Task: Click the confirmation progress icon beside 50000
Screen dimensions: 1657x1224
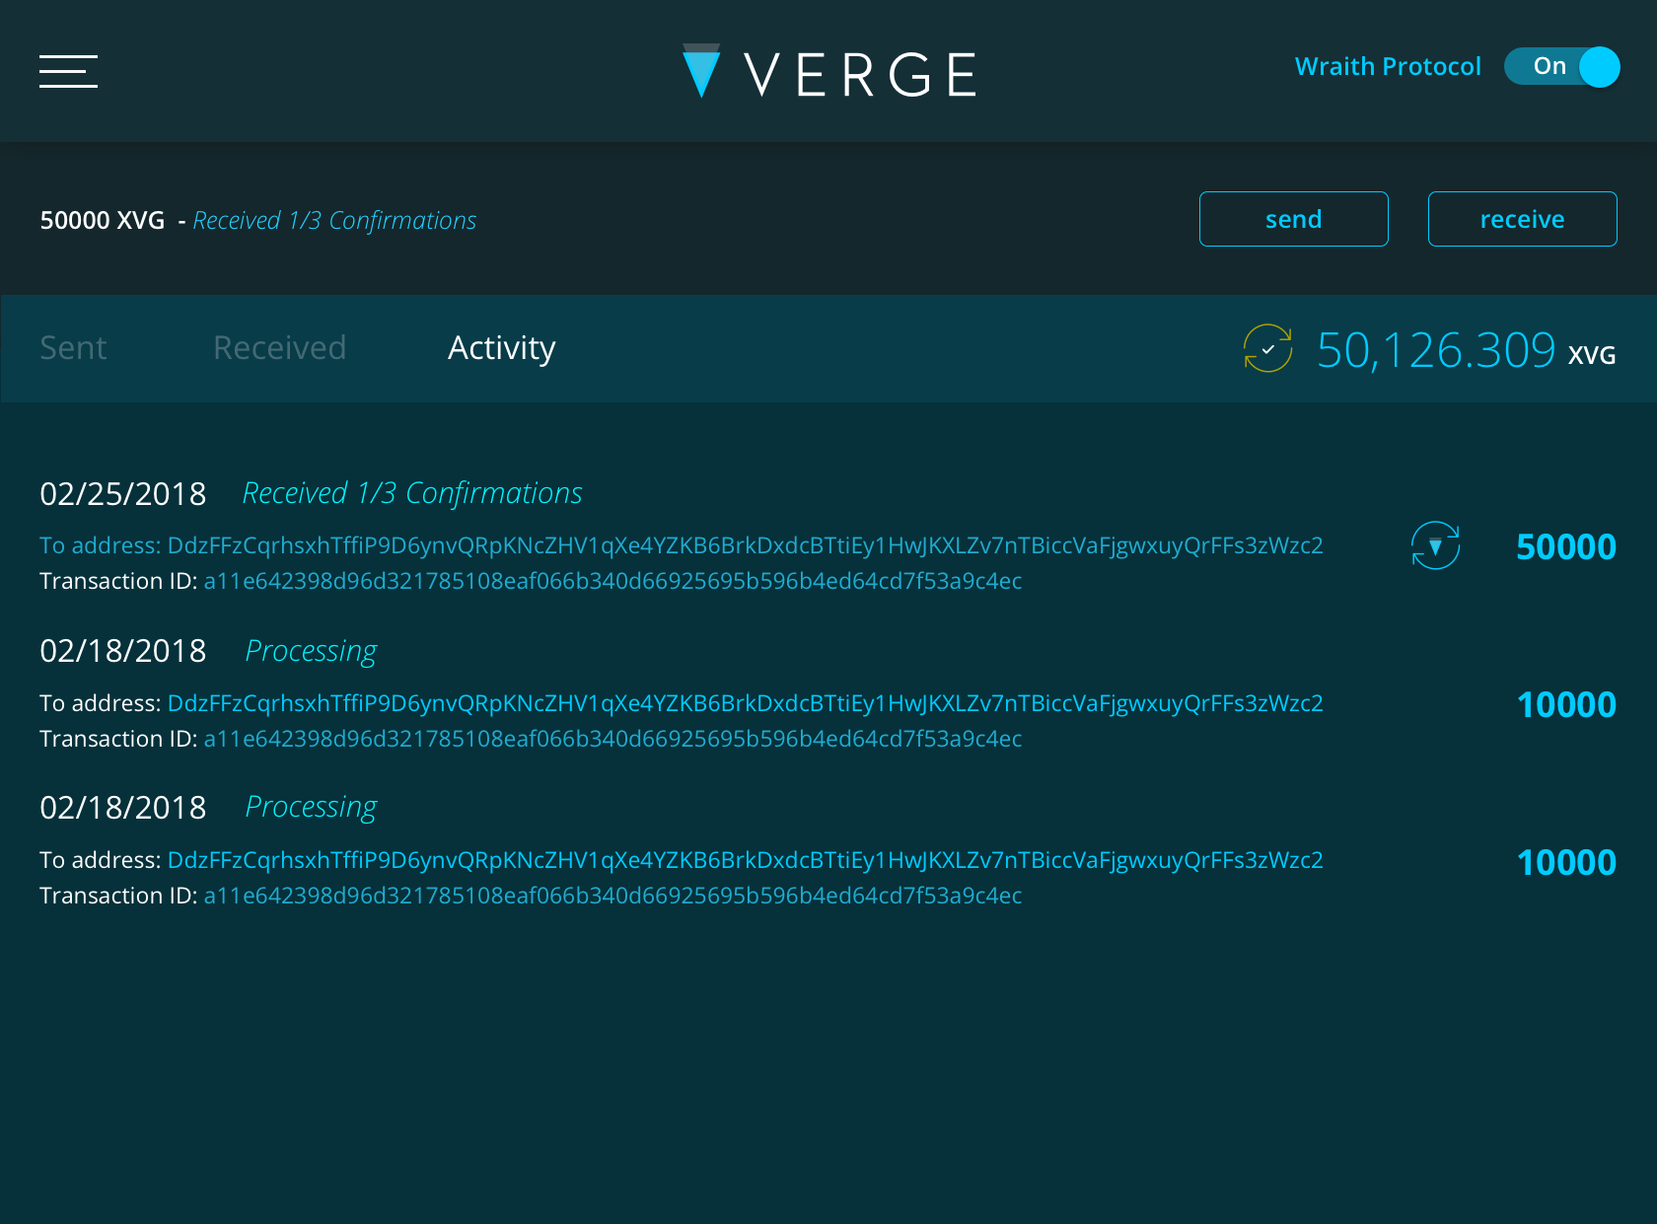Action: point(1435,545)
